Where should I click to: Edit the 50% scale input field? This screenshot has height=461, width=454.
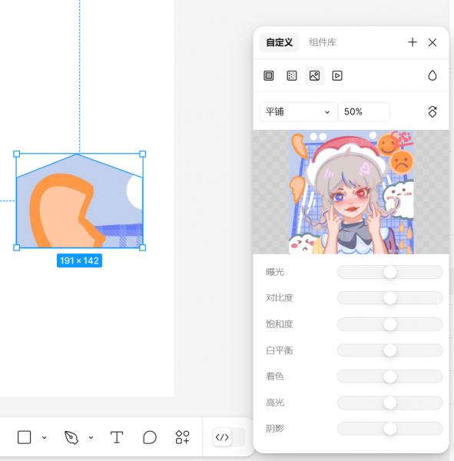tap(364, 111)
